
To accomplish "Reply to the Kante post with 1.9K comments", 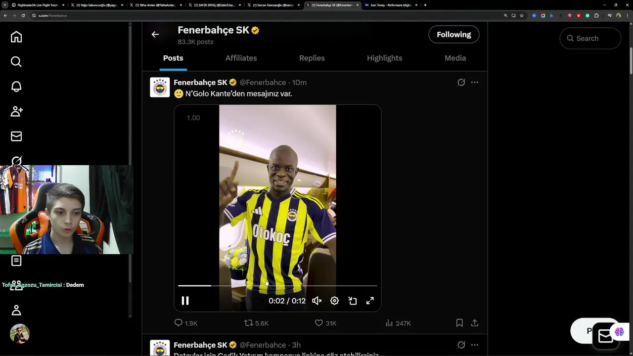I will point(185,323).
